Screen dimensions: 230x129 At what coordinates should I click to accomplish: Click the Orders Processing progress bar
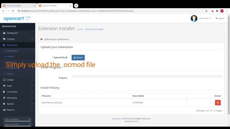(x=18, y=126)
